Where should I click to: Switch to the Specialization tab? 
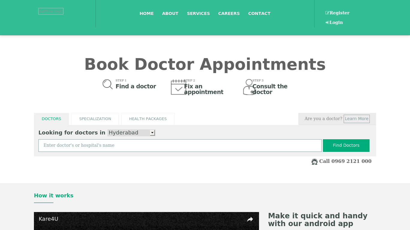coord(95,119)
